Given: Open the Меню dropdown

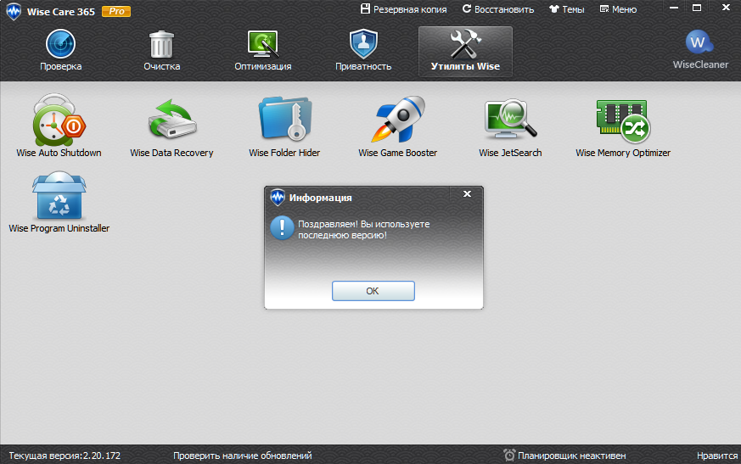Looking at the screenshot, I should [618, 9].
